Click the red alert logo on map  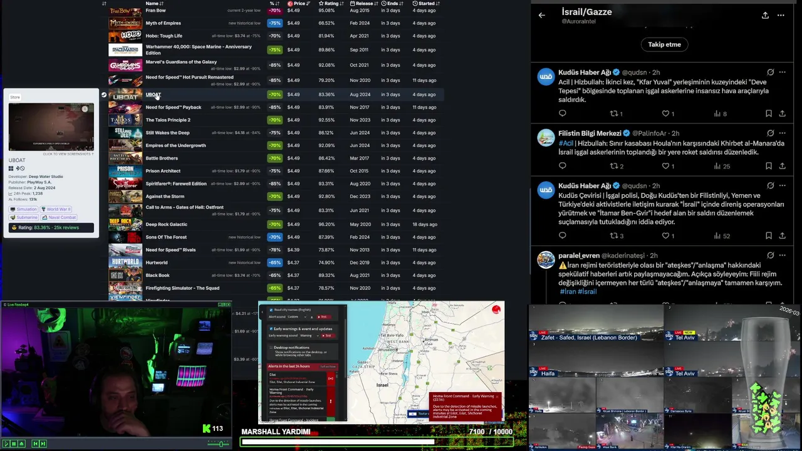[x=496, y=309]
